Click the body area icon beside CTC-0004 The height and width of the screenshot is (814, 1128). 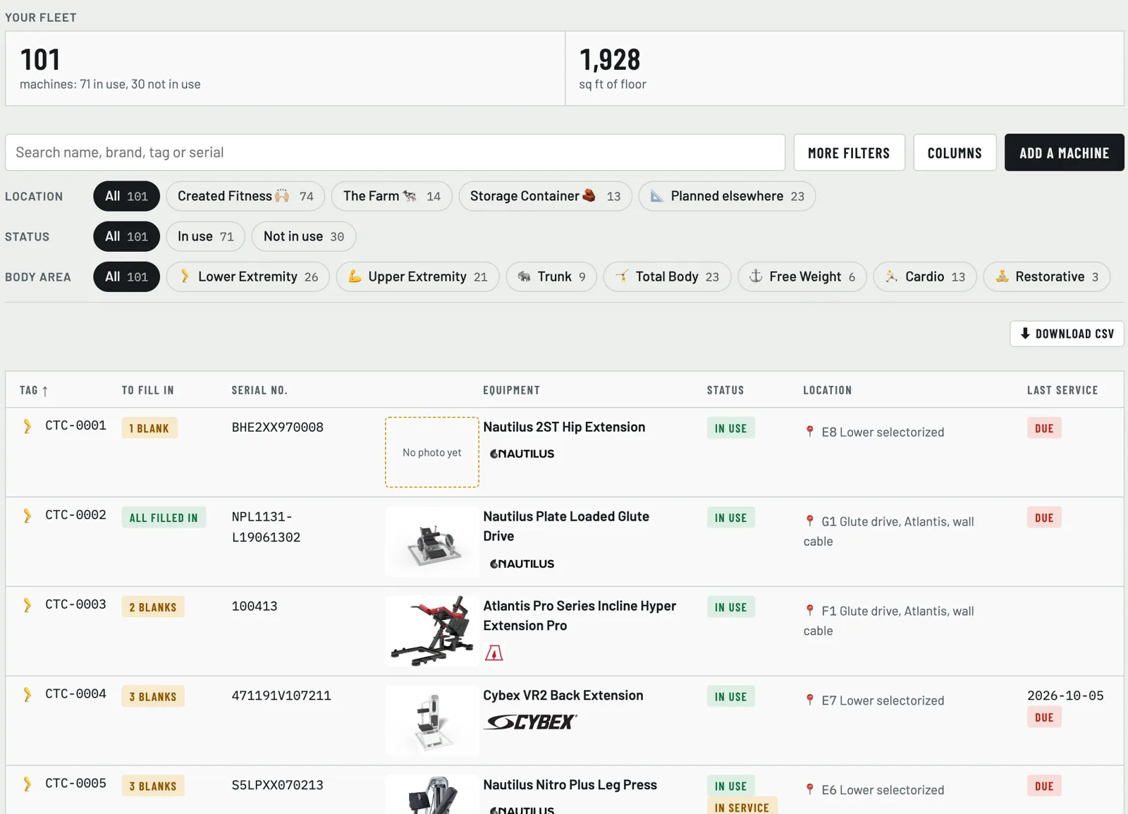pos(27,695)
